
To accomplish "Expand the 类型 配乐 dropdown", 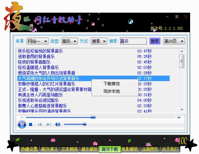I will click(70, 41).
